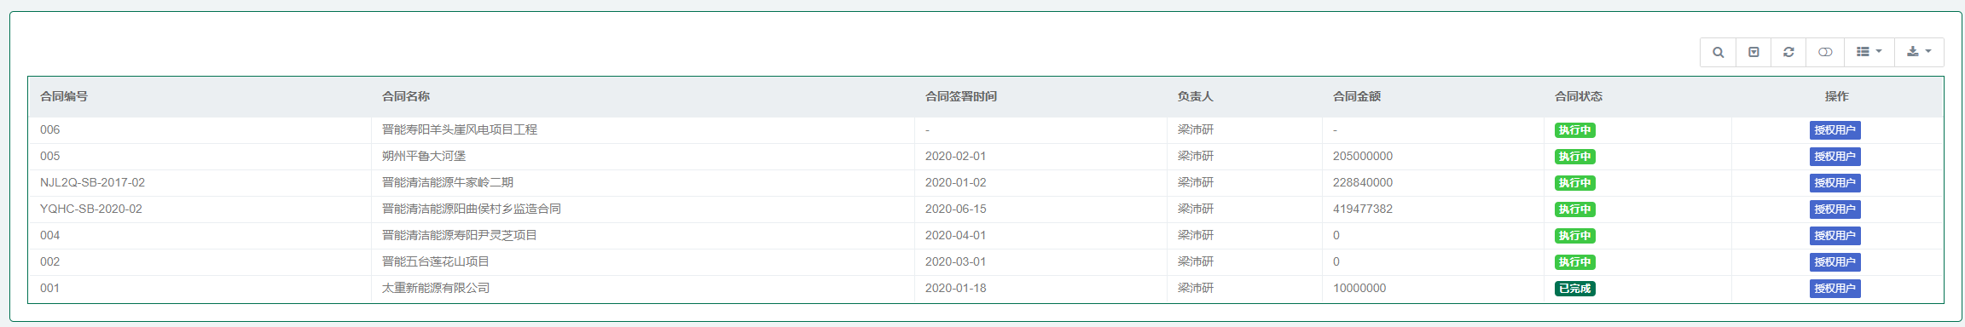Click 授权用户 for NJL2Q-SB-2017-02

[1835, 183]
